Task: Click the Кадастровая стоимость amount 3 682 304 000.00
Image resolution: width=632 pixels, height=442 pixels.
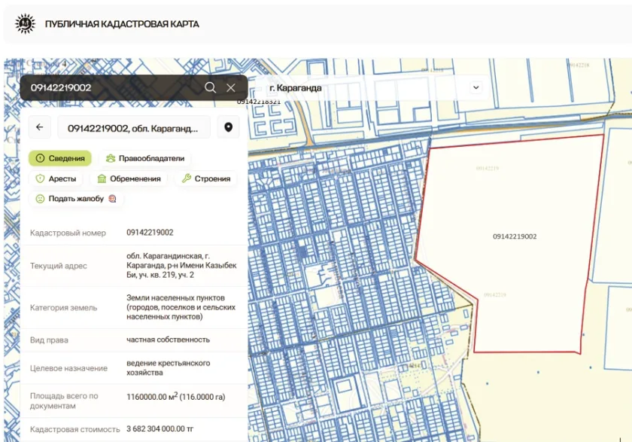Action: click(x=160, y=429)
